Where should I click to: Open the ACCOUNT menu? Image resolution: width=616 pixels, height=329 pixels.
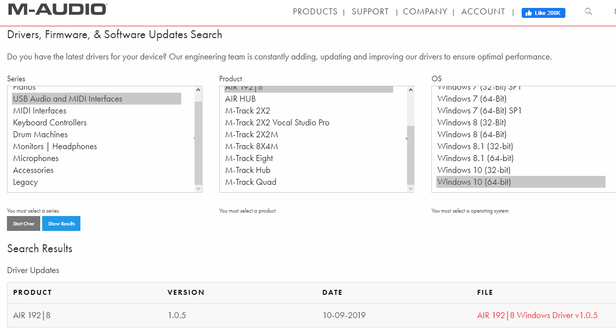click(483, 12)
